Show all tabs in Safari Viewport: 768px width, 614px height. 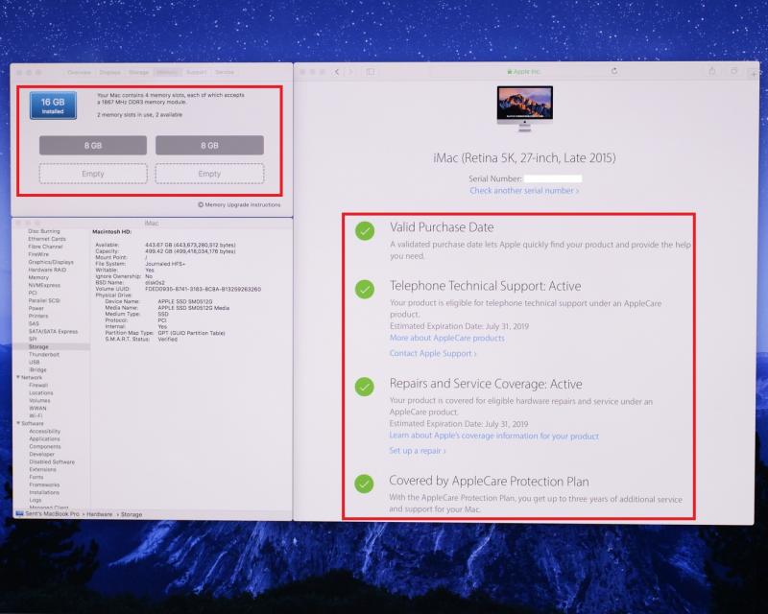[x=733, y=71]
